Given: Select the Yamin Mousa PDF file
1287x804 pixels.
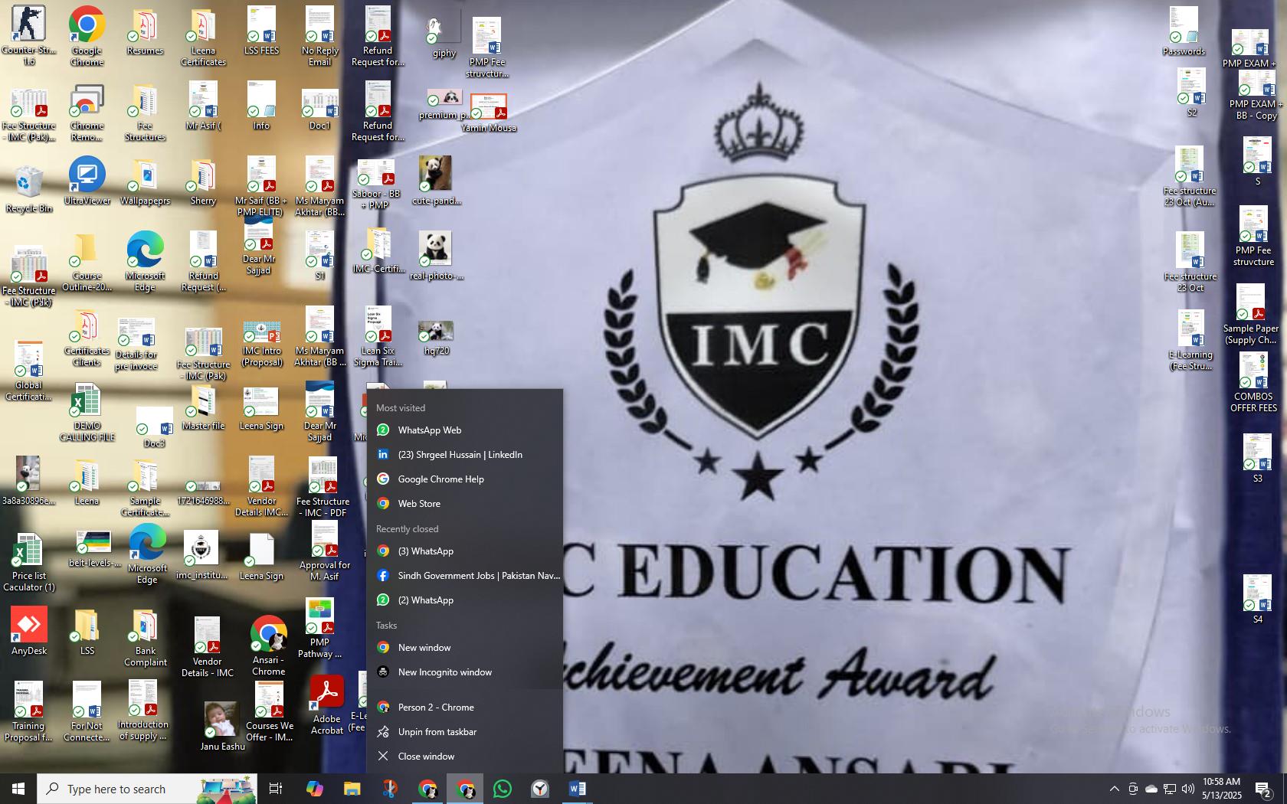Looking at the screenshot, I should pyautogui.click(x=489, y=113).
